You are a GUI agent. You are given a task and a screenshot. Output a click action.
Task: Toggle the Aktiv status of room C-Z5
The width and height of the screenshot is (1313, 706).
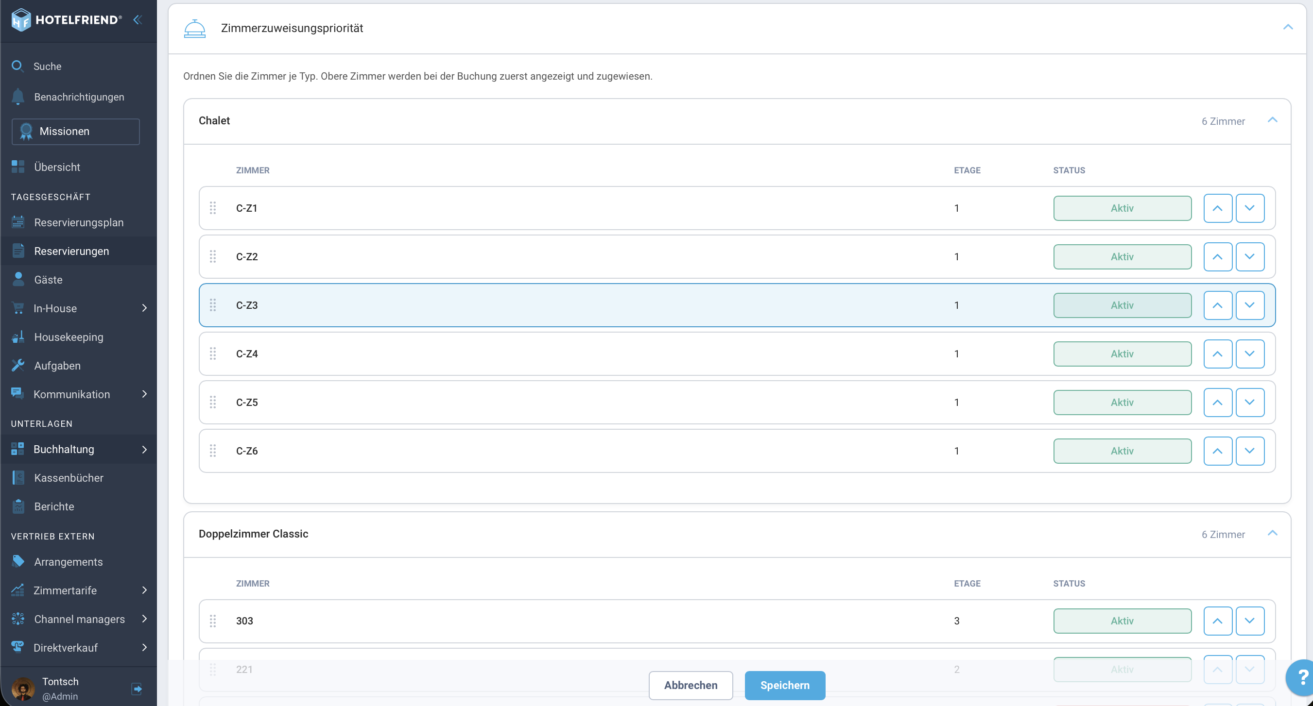(1123, 403)
